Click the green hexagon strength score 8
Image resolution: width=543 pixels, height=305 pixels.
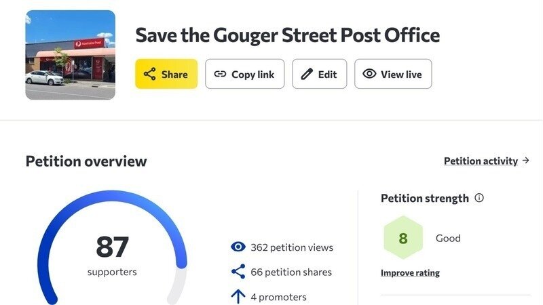(403, 238)
